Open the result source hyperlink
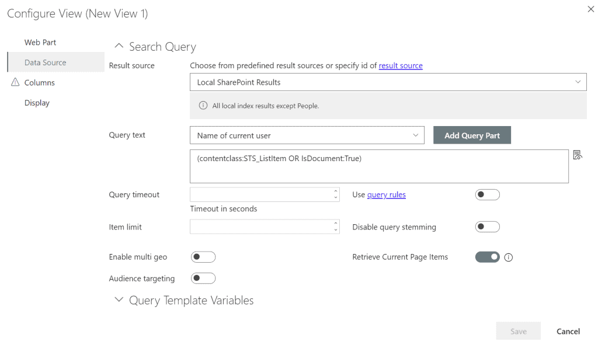The image size is (598, 345). point(401,65)
